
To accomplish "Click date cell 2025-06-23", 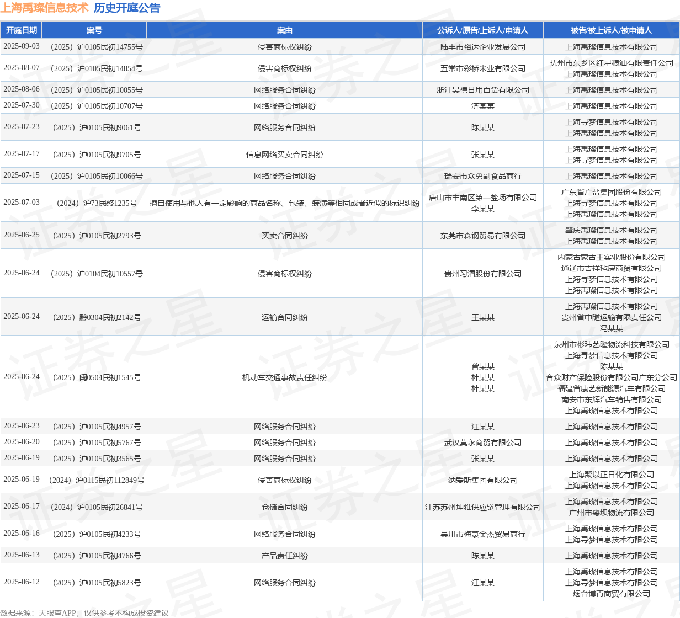I will (x=22, y=426).
